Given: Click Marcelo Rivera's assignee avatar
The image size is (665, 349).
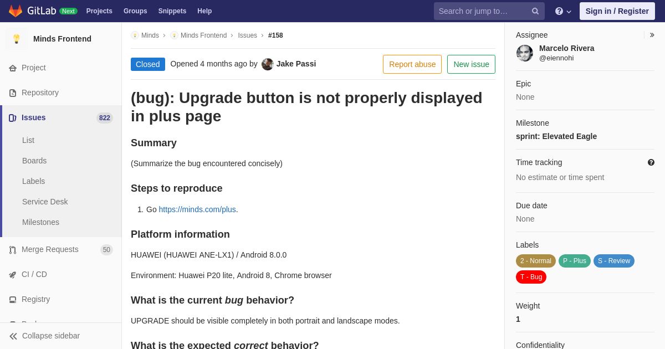Looking at the screenshot, I should coord(525,53).
